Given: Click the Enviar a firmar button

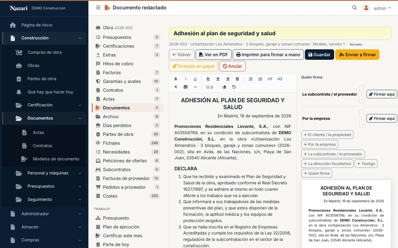Looking at the screenshot, I should (x=357, y=55).
